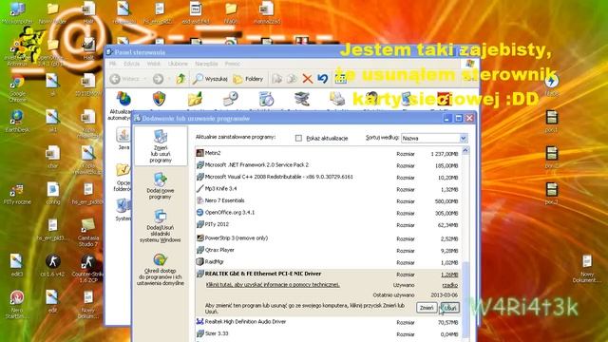Click the Nero StartSmart desktop icon
The image size is (608, 342).
click(x=17, y=304)
